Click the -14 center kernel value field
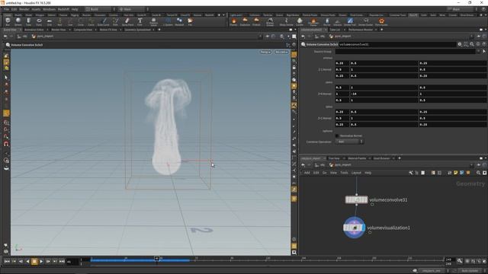This screenshot has height=274, width=488. point(384,94)
